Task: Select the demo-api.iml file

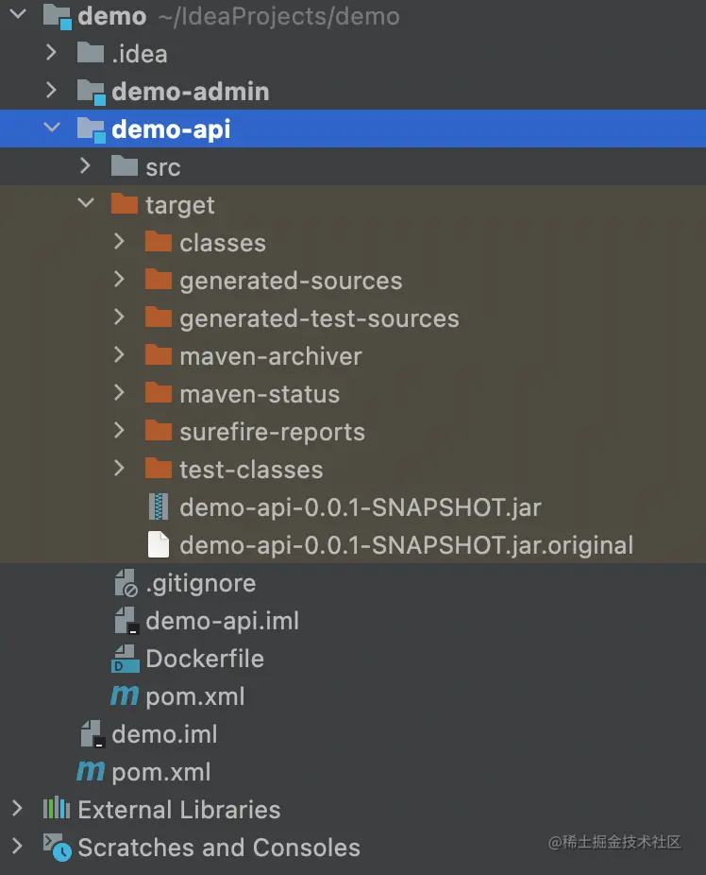Action: click(x=222, y=621)
